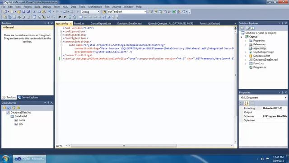Select Database1.mdf in Solution Explorer

click(261, 56)
